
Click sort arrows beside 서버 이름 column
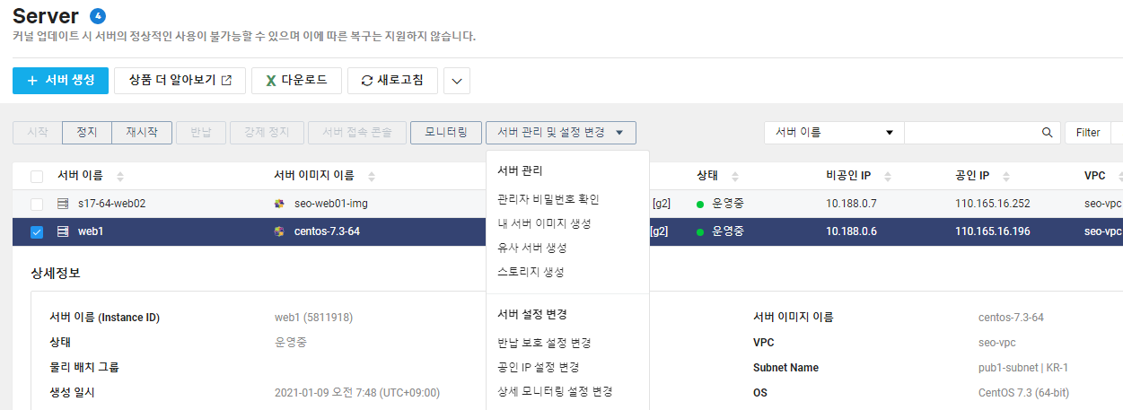pos(120,177)
